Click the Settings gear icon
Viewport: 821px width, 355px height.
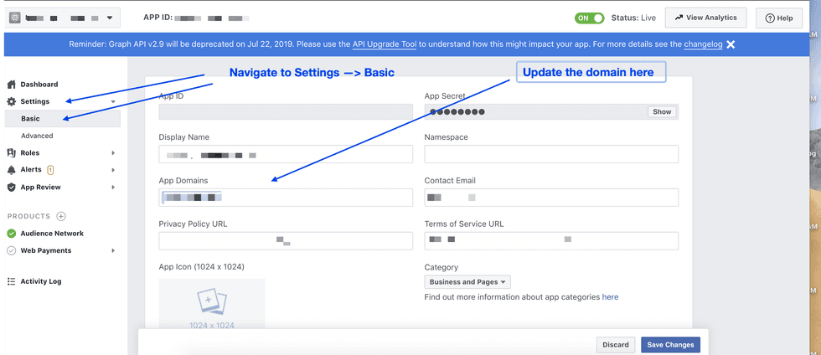[12, 101]
